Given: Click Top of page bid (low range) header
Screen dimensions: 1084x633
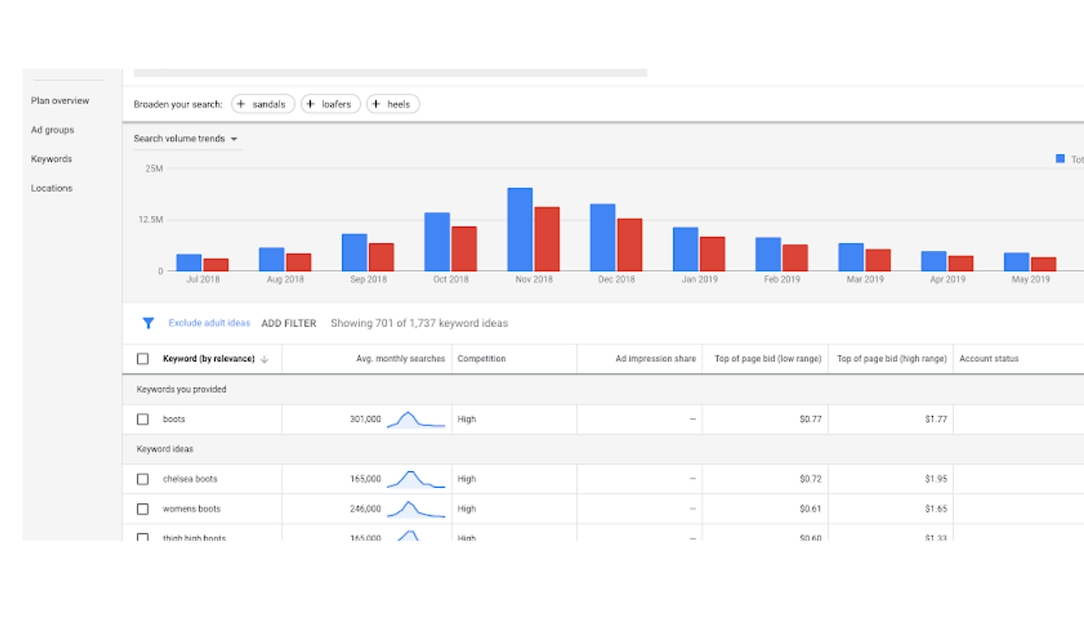Looking at the screenshot, I should (x=768, y=359).
